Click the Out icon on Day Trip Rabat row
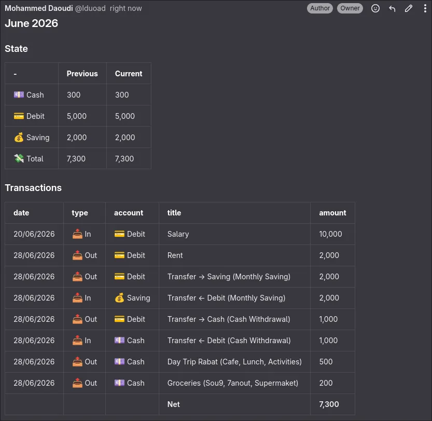Image resolution: width=432 pixels, height=421 pixels. click(77, 361)
